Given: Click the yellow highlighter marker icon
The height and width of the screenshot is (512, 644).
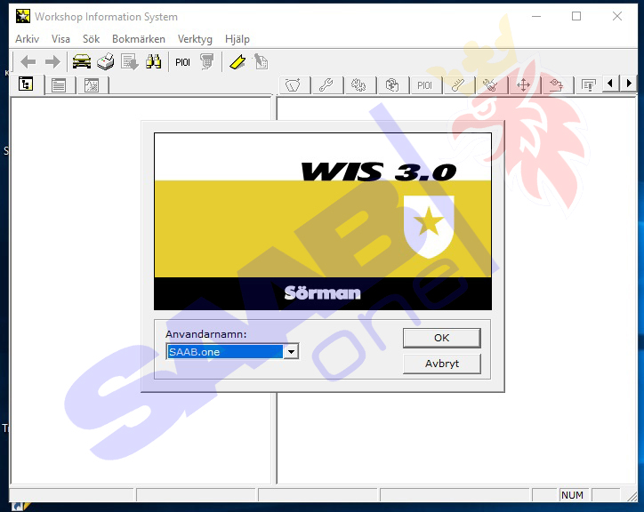Looking at the screenshot, I should point(237,61).
